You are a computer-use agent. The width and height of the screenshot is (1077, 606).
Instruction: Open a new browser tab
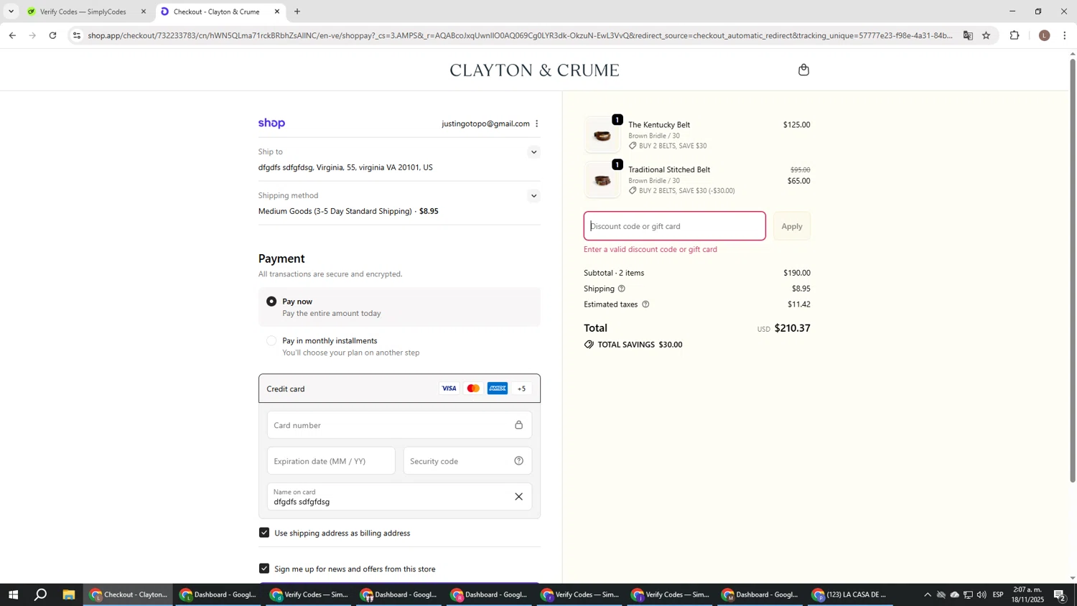tap(297, 11)
